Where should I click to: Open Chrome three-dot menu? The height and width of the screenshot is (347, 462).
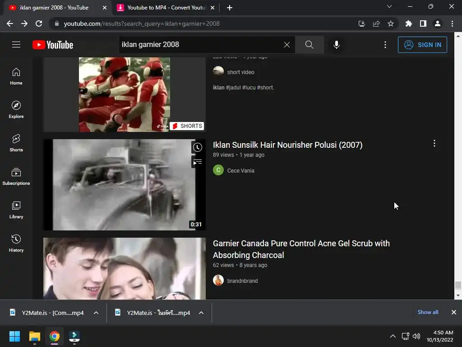pyautogui.click(x=452, y=23)
